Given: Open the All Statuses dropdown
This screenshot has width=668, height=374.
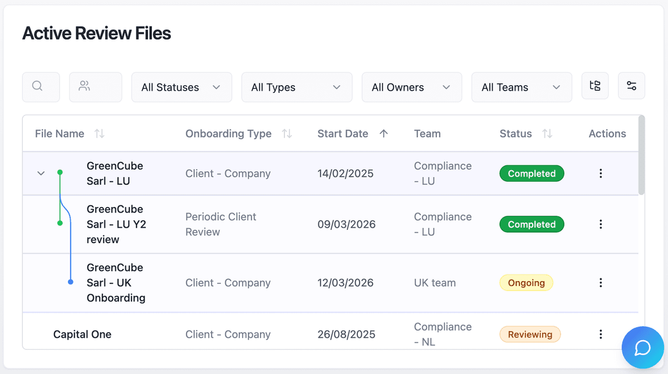Looking at the screenshot, I should (x=181, y=87).
